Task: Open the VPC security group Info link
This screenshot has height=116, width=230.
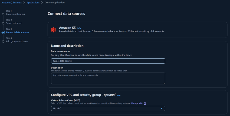Action: (x=119, y=95)
